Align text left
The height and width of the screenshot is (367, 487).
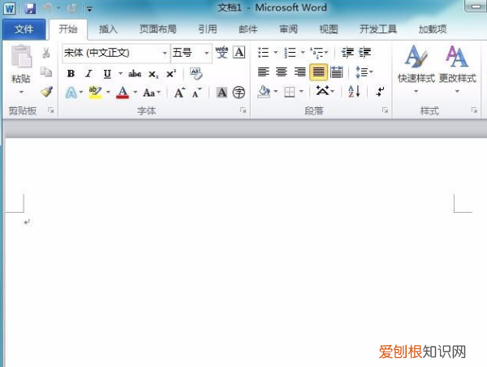pyautogui.click(x=263, y=72)
